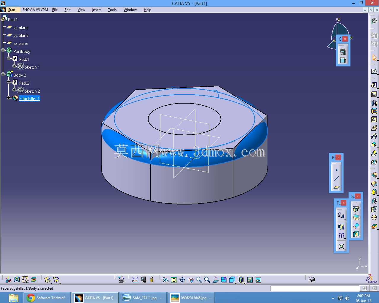Click the Capture camera icon

pos(311,280)
